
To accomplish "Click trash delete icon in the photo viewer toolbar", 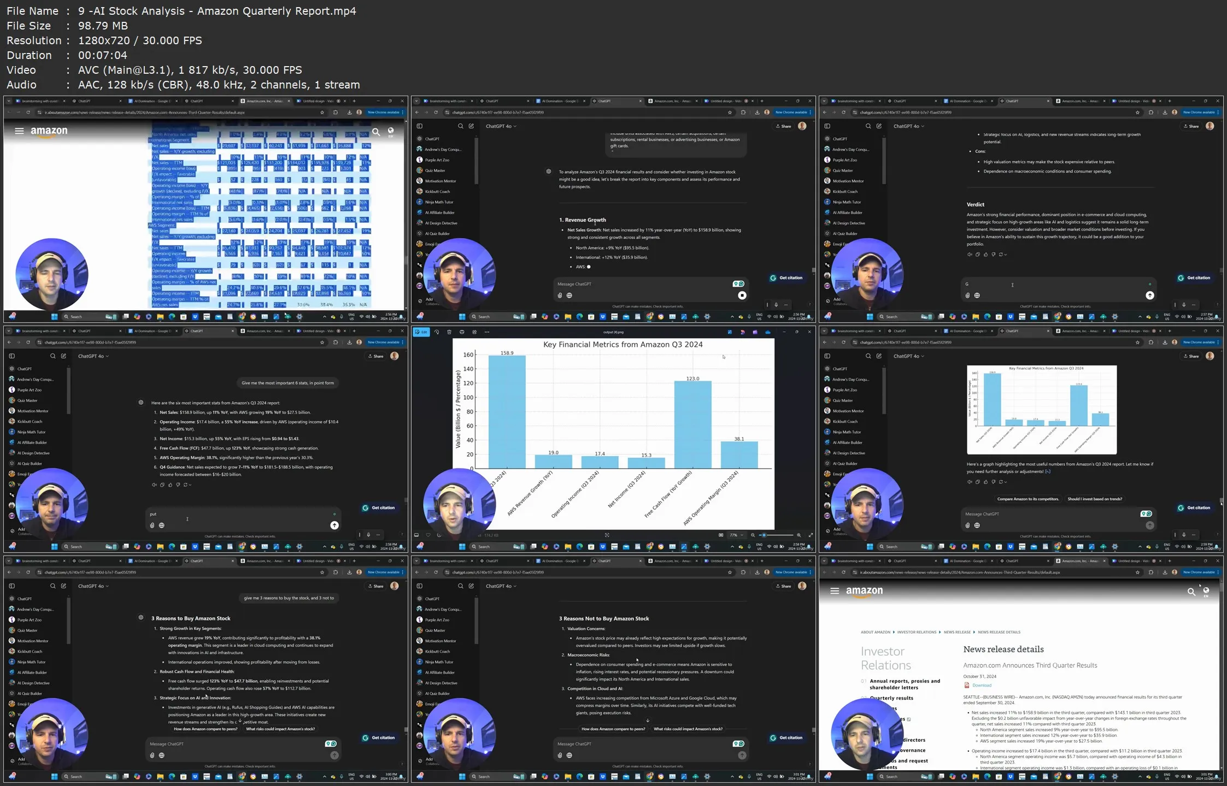I will 449,332.
